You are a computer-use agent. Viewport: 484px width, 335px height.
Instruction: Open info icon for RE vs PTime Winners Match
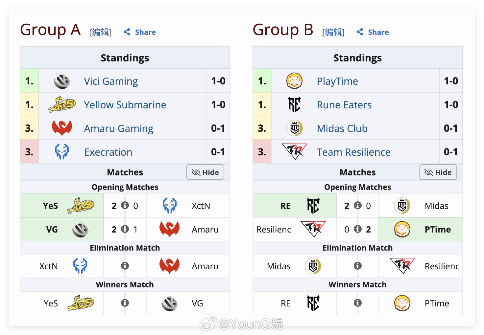click(358, 303)
